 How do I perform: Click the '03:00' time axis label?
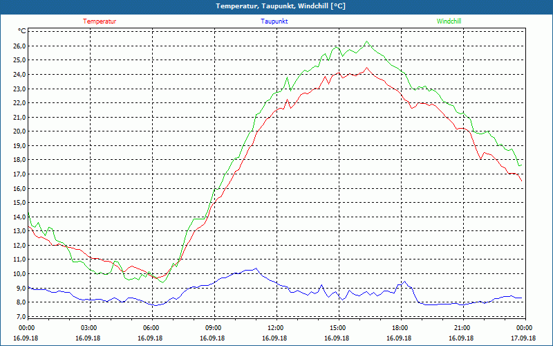[88, 328]
